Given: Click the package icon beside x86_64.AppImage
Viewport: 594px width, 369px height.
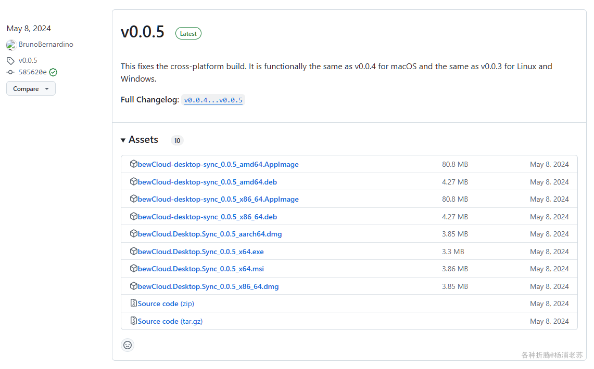Looking at the screenshot, I should click(133, 199).
